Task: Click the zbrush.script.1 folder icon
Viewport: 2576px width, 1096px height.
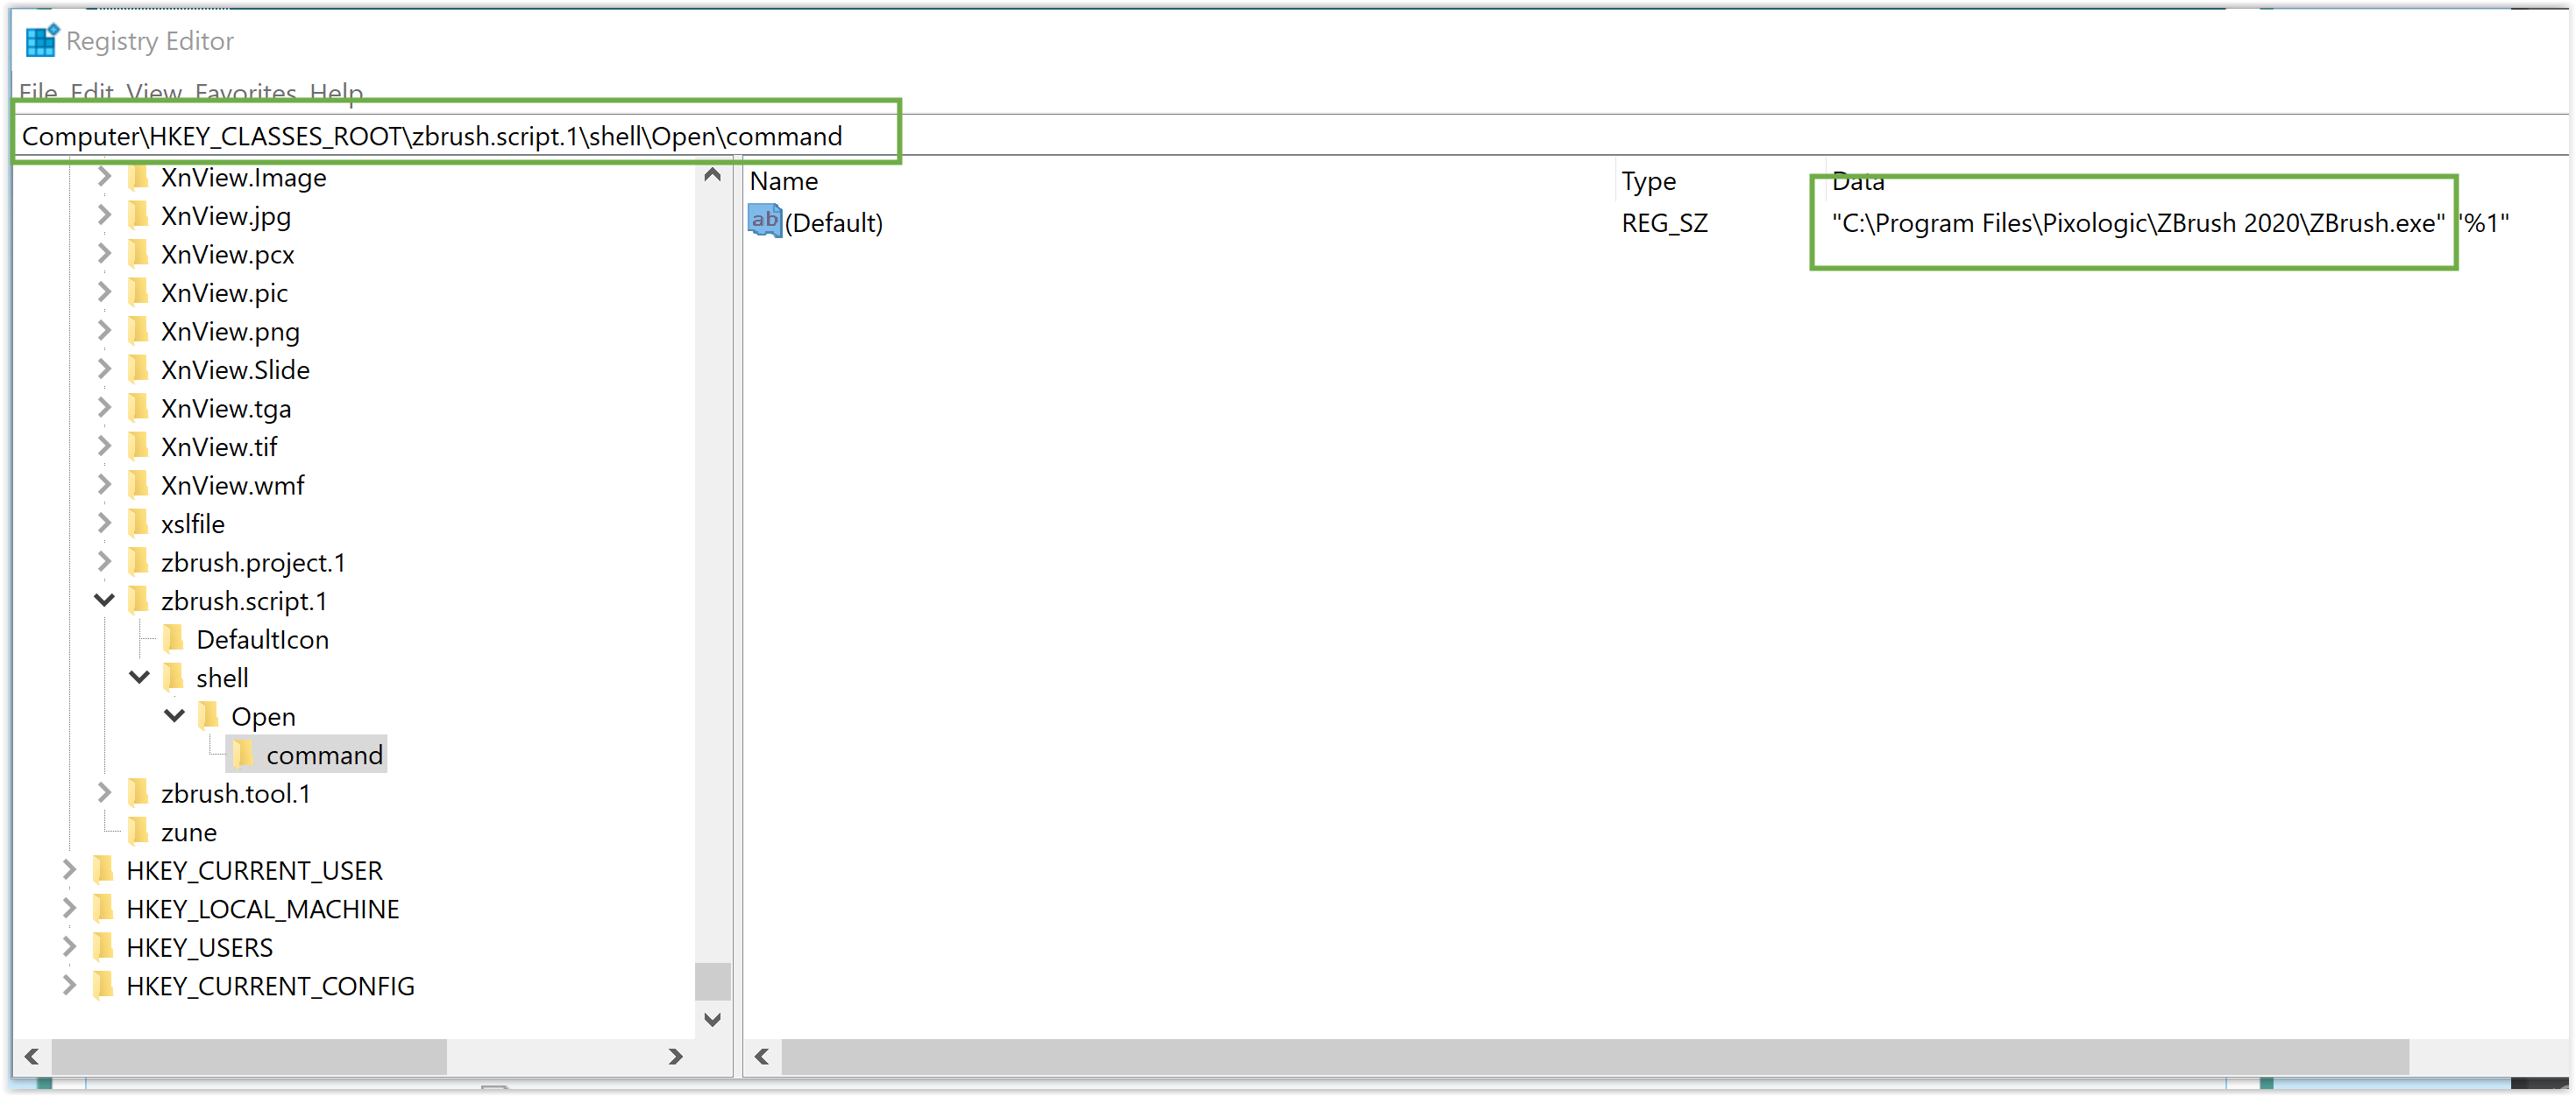Action: click(139, 601)
